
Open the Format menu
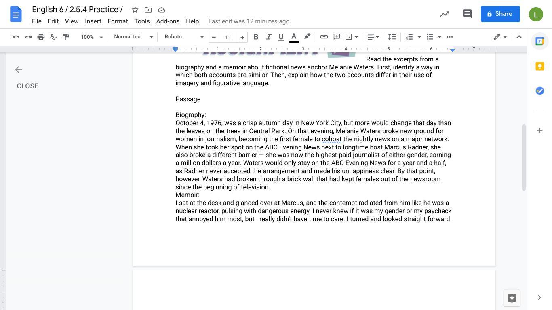click(118, 21)
